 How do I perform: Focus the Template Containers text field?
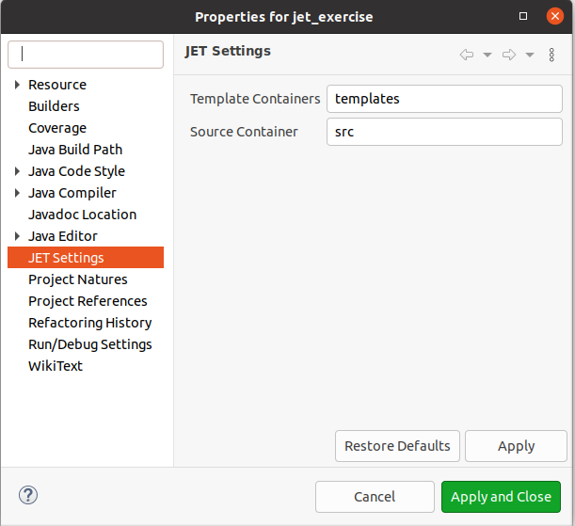(444, 99)
